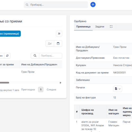Click the Парче unit cell
This screenshot has width=132, height=132.
click(126, 122)
